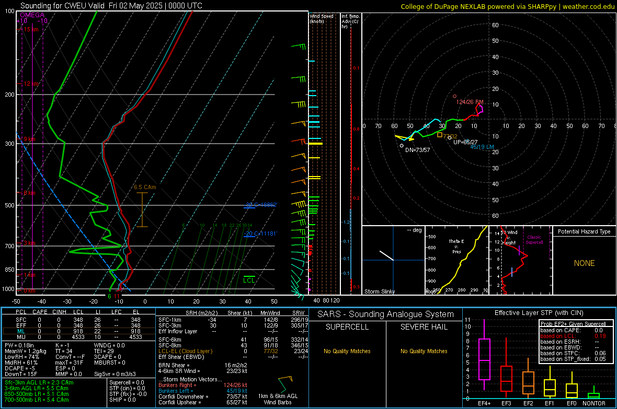Screen dimensions: 617x409
Task: Click the LCL-EL (Cloud Layer) row
Action: point(233,351)
